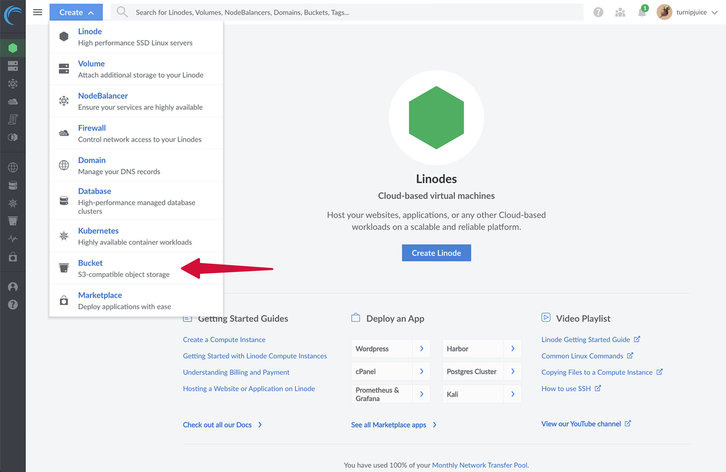Click the Help question mark icon
This screenshot has height=472, width=726.
pyautogui.click(x=597, y=12)
